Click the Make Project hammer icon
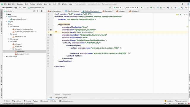The width and height of the screenshot is (190, 107). click(110, 7)
